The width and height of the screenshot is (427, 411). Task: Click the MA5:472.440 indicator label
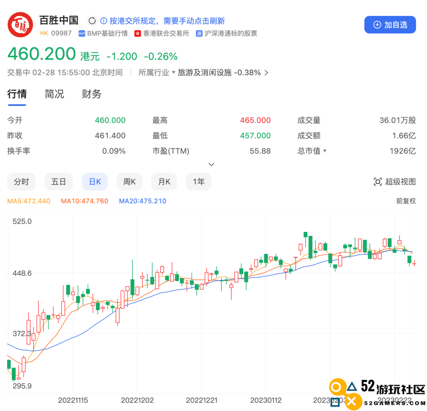pos(28,201)
